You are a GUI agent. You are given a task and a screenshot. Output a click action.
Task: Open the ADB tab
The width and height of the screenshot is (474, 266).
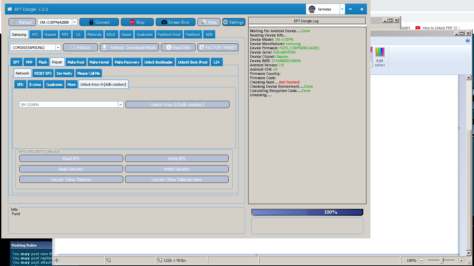pos(209,34)
